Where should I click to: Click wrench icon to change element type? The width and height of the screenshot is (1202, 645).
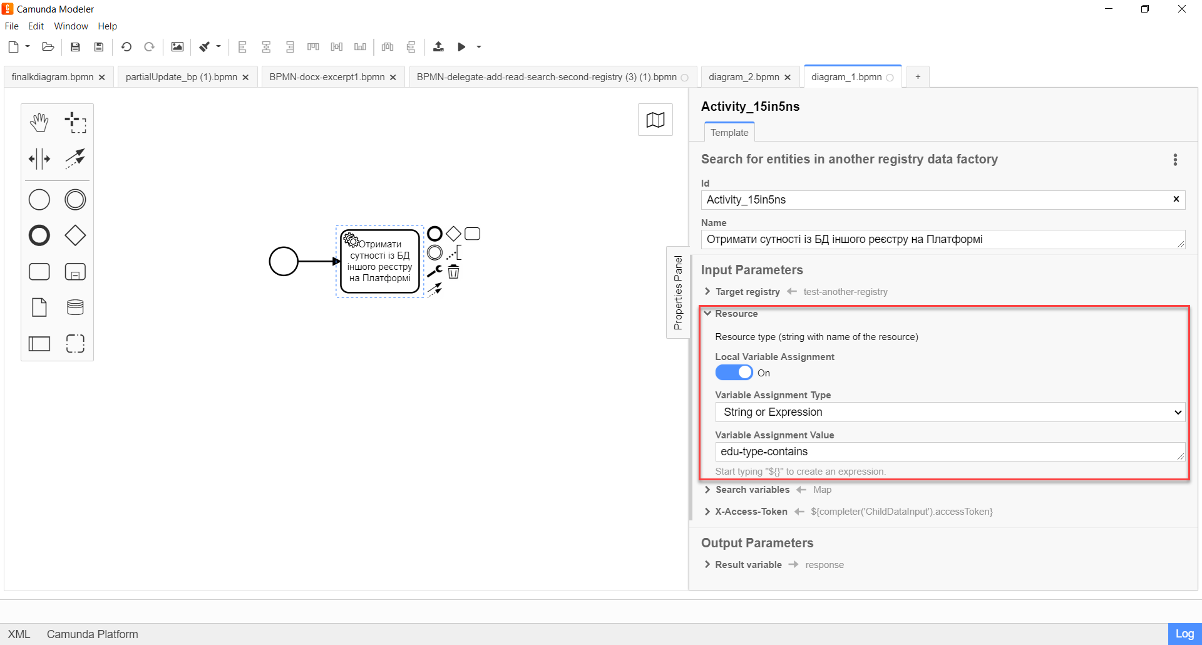(434, 271)
